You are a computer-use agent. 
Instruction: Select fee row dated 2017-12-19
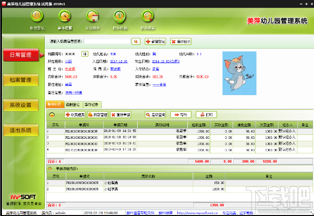[180, 150]
